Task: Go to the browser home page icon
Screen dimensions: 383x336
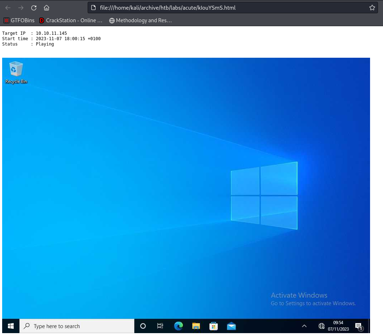Action: pos(46,8)
